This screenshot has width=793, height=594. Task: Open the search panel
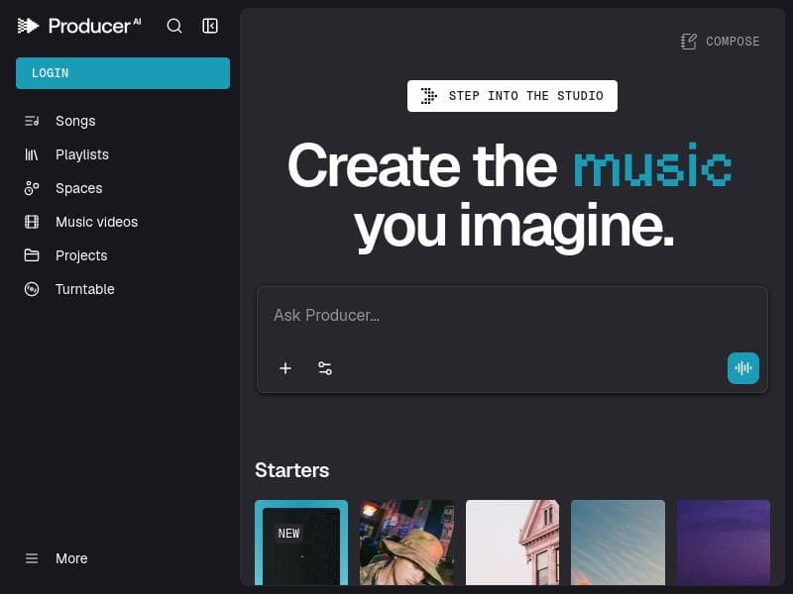[174, 26]
